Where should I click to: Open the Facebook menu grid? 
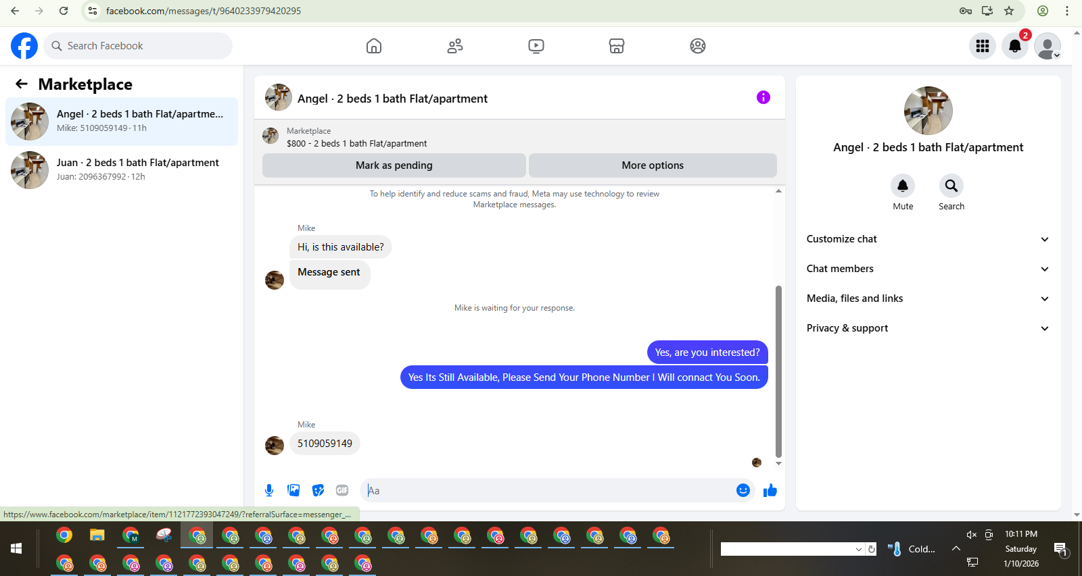coord(983,46)
